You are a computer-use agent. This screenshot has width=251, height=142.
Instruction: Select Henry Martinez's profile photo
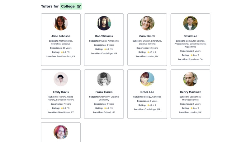[x=190, y=79]
